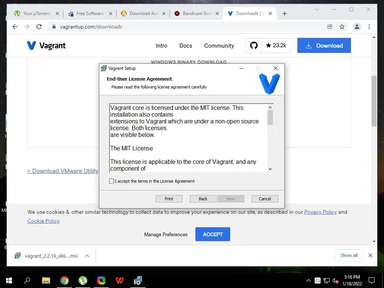Open the Chrome three-dot menu

[369, 27]
